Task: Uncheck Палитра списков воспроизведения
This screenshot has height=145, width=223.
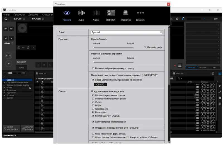Action: point(93,122)
